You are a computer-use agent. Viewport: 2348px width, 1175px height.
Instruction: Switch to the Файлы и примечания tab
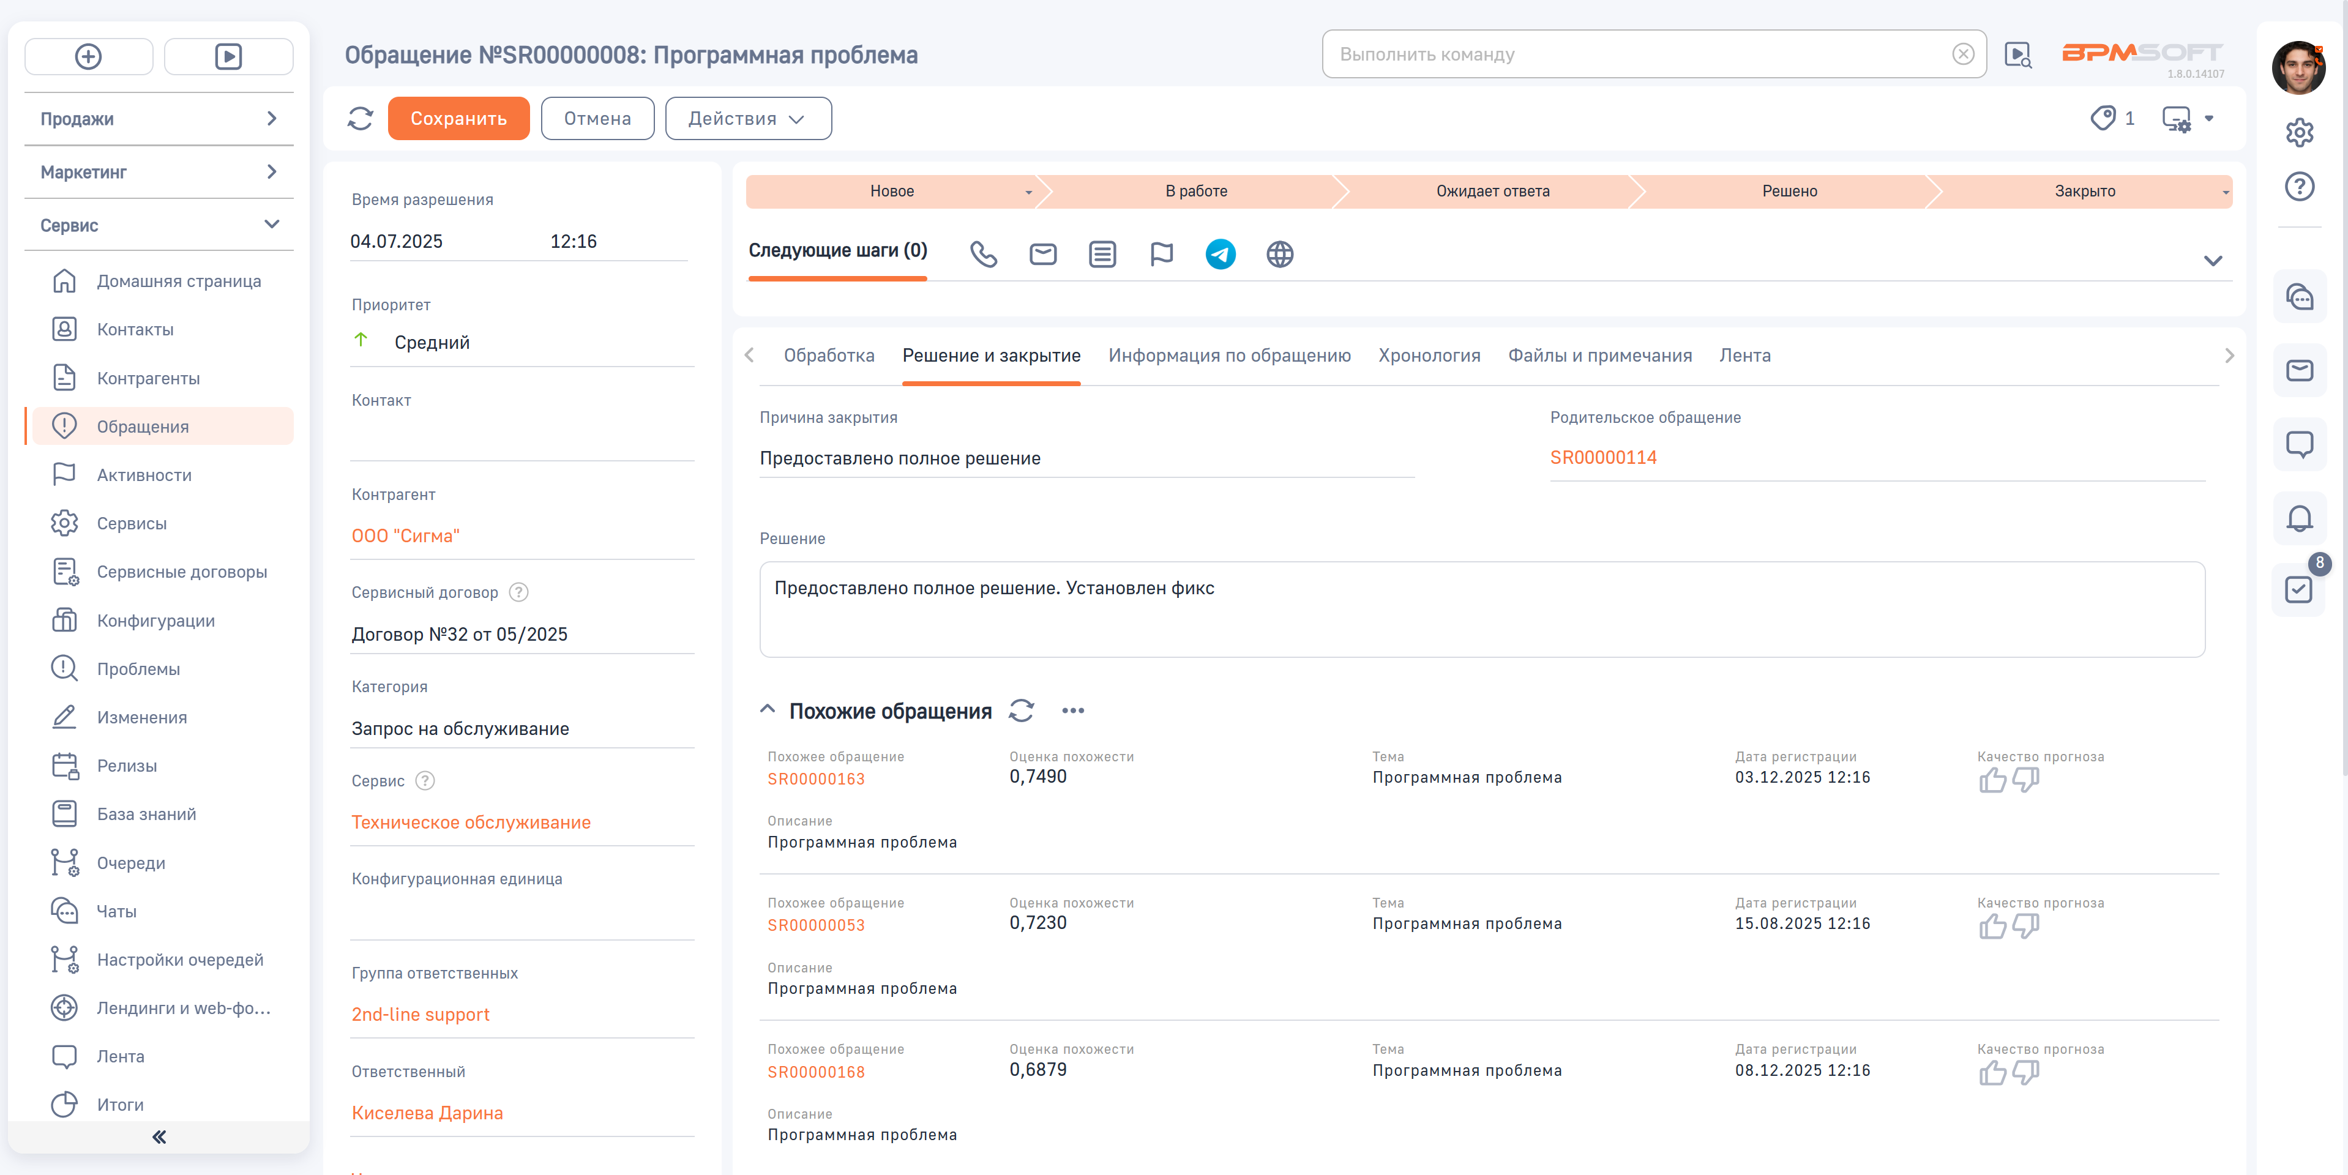[x=1599, y=356]
